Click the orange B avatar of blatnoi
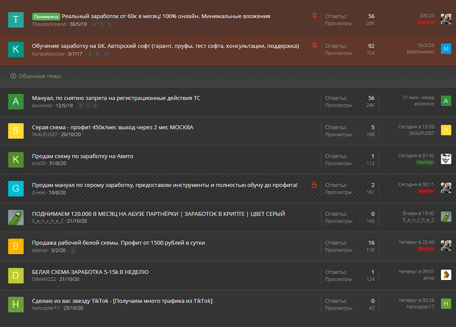Screen dimensions: 456x327 pos(16,246)
